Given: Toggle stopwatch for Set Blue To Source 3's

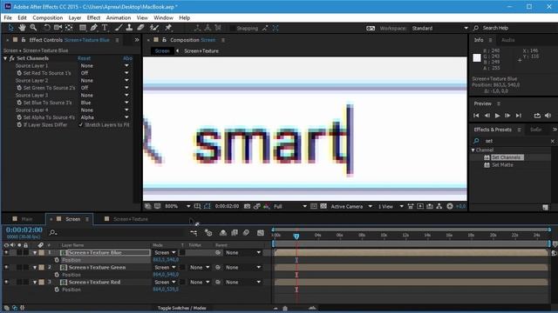Looking at the screenshot, I should click(x=19, y=103).
